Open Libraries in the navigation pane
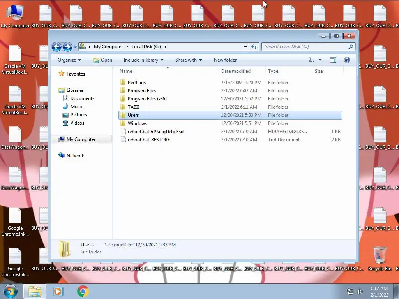Screen dimensions: 399x299 pyautogui.click(x=75, y=90)
